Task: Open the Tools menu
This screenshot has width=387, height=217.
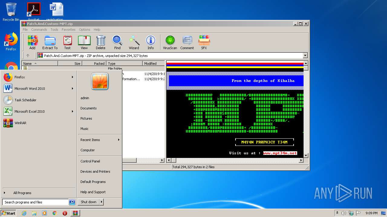Action: [54, 30]
